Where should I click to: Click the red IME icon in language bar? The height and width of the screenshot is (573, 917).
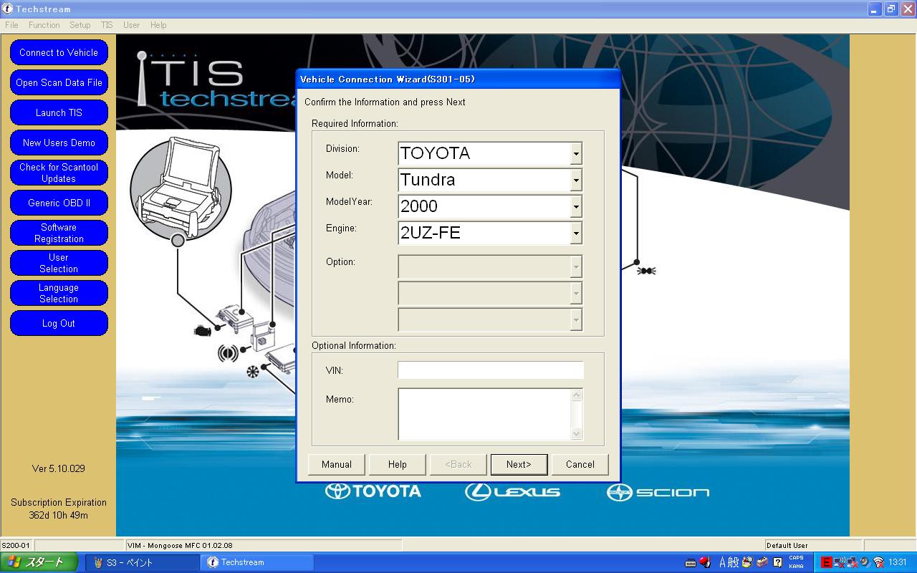click(705, 563)
